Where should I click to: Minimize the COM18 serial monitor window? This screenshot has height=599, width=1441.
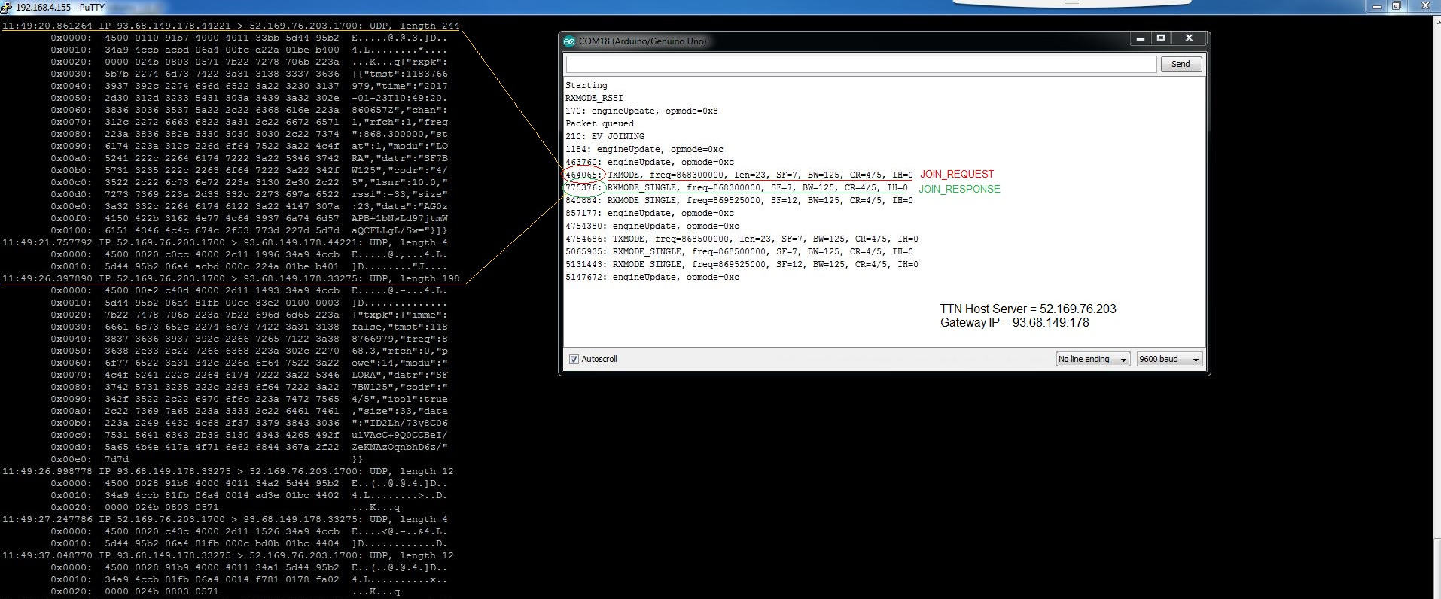click(1141, 38)
